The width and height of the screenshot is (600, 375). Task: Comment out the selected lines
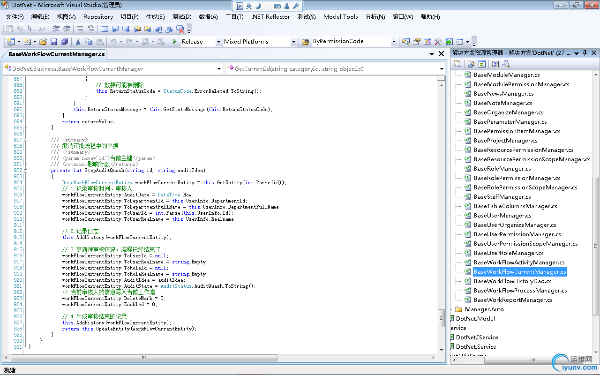coord(80,29)
